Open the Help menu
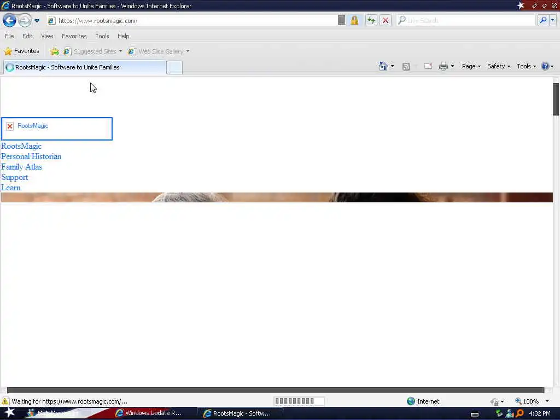 123,36
